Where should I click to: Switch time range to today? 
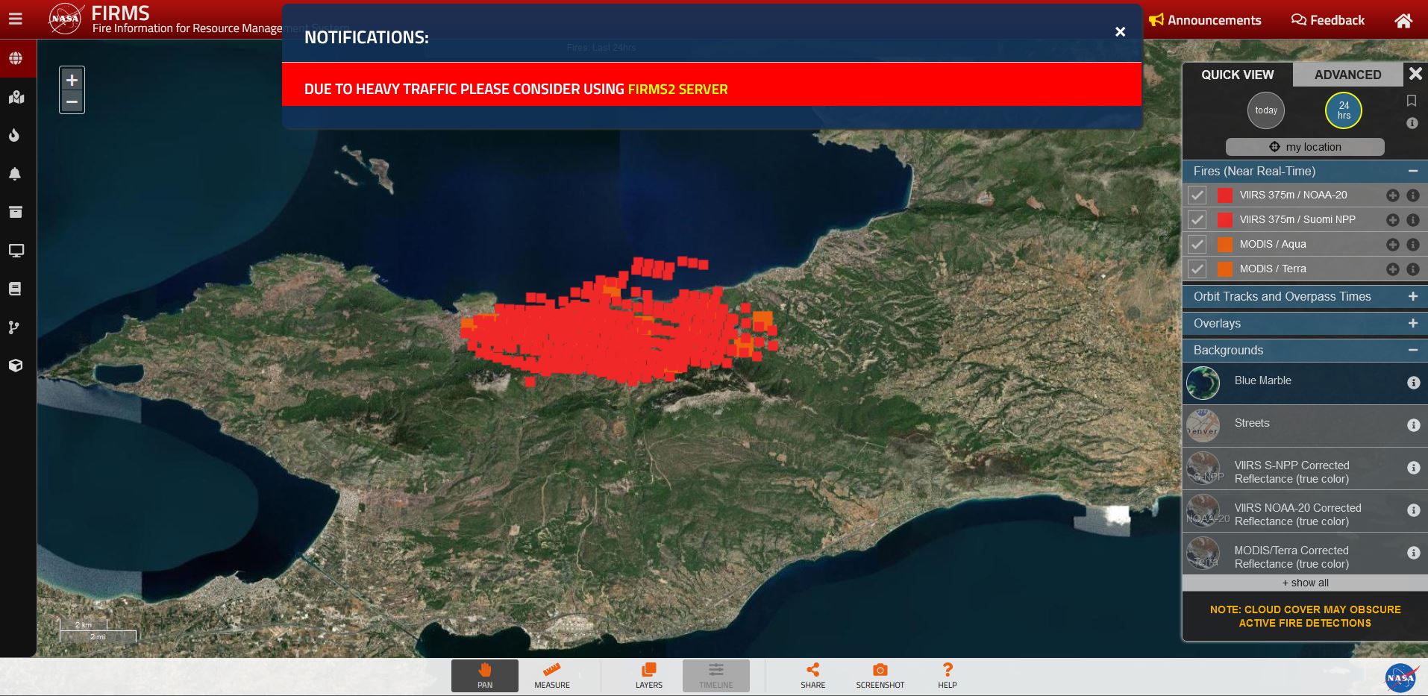(x=1266, y=110)
